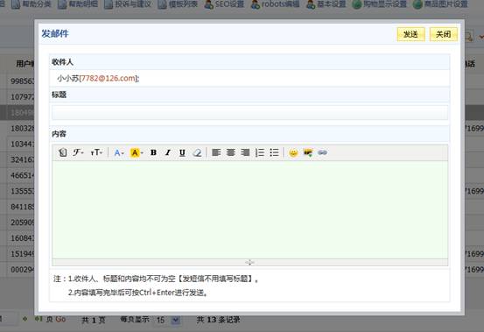Insert a numbered list

pos(260,152)
